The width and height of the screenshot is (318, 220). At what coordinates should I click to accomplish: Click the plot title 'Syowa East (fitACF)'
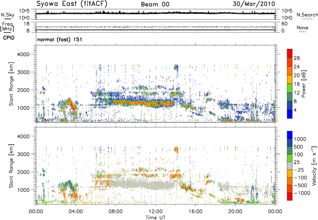click(72, 4)
